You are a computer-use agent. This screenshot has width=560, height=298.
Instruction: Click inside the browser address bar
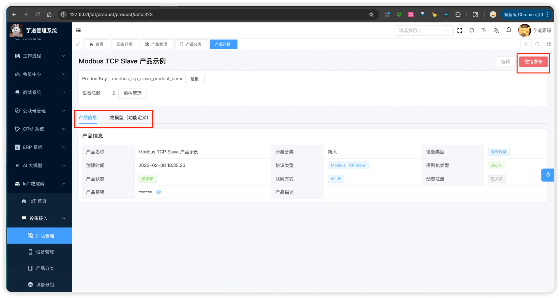pos(196,14)
